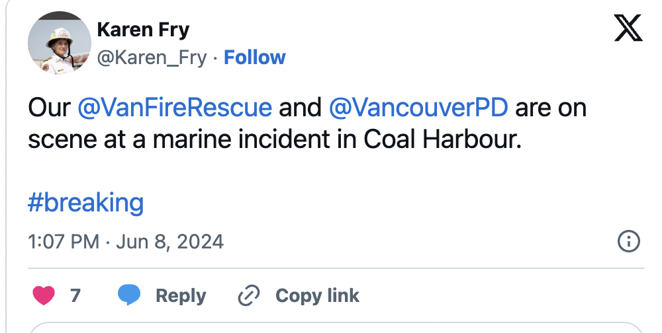Open the tweet info circle icon
This screenshot has height=333, width=662.
[x=628, y=241]
